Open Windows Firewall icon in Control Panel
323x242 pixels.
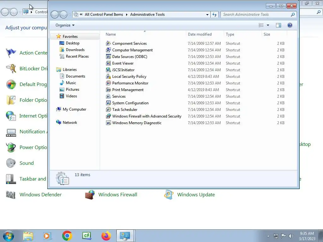[x=90, y=195]
